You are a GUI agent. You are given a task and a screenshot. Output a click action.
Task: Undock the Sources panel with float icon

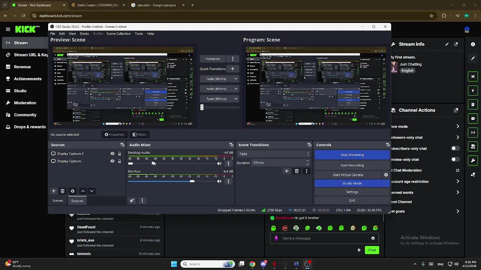(122, 145)
